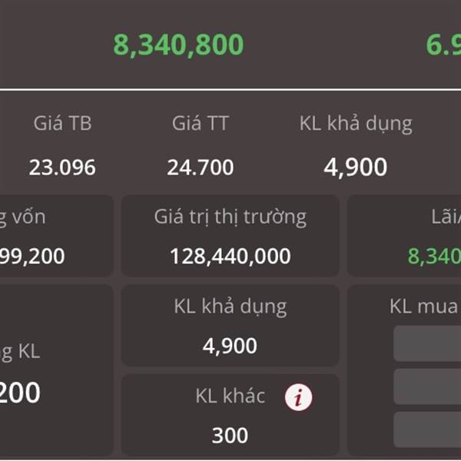Screen dimensions: 461x461
Task: Click the first gray field under KL mua
Action: 427,343
